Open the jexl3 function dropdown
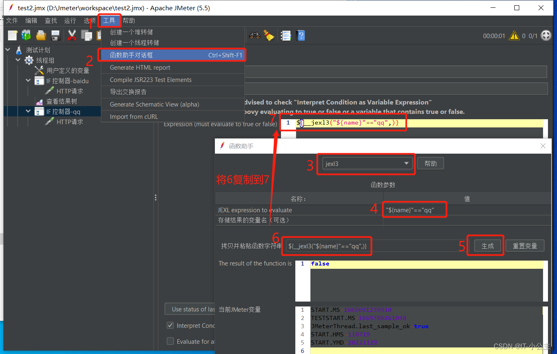557x354 pixels. 367,163
